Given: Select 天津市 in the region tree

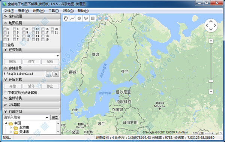Looking at the screenshot, I should (24, 132).
